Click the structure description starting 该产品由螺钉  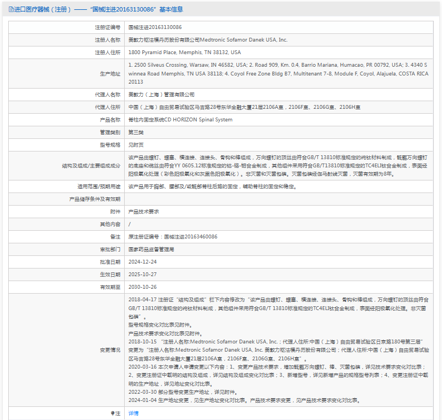tap(278, 166)
